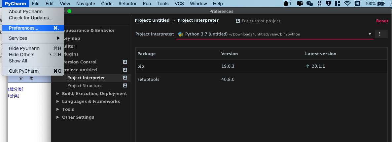Image resolution: width=392 pixels, height=142 pixels.
Task: Click the interpreter three-dot options button
Action: [380, 34]
